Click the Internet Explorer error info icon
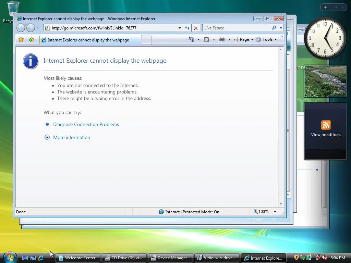The height and width of the screenshot is (263, 351). click(x=31, y=61)
